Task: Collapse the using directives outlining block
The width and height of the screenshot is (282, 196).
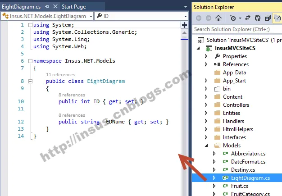Action: pyautogui.click(x=30, y=25)
